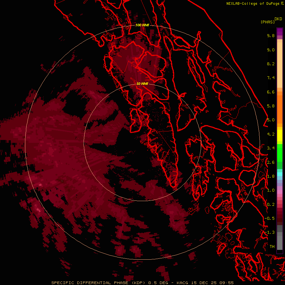The image size is (285, 285).
Task: Click the 3.4 value on the color scale
Action: [x=271, y=148]
